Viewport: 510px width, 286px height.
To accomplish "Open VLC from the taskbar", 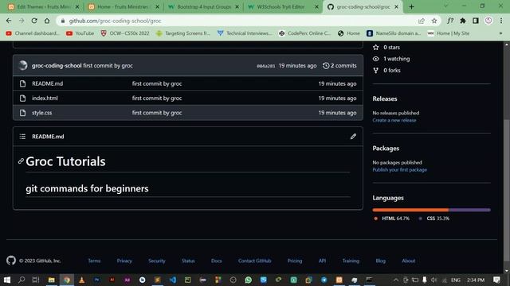I will click(x=81, y=280).
